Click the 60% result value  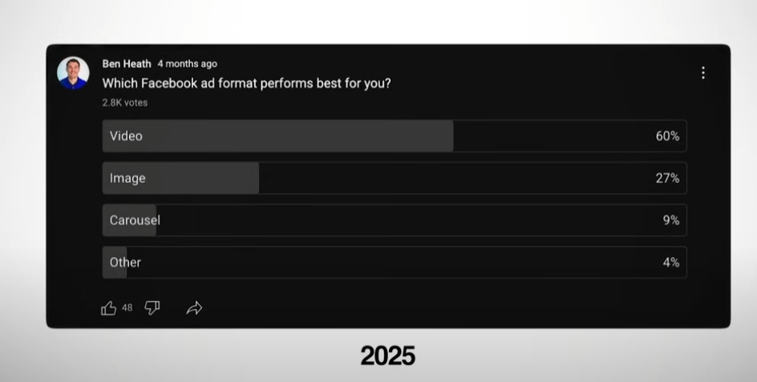pyautogui.click(x=668, y=136)
